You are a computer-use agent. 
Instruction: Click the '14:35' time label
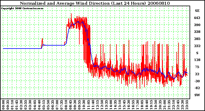115,105
